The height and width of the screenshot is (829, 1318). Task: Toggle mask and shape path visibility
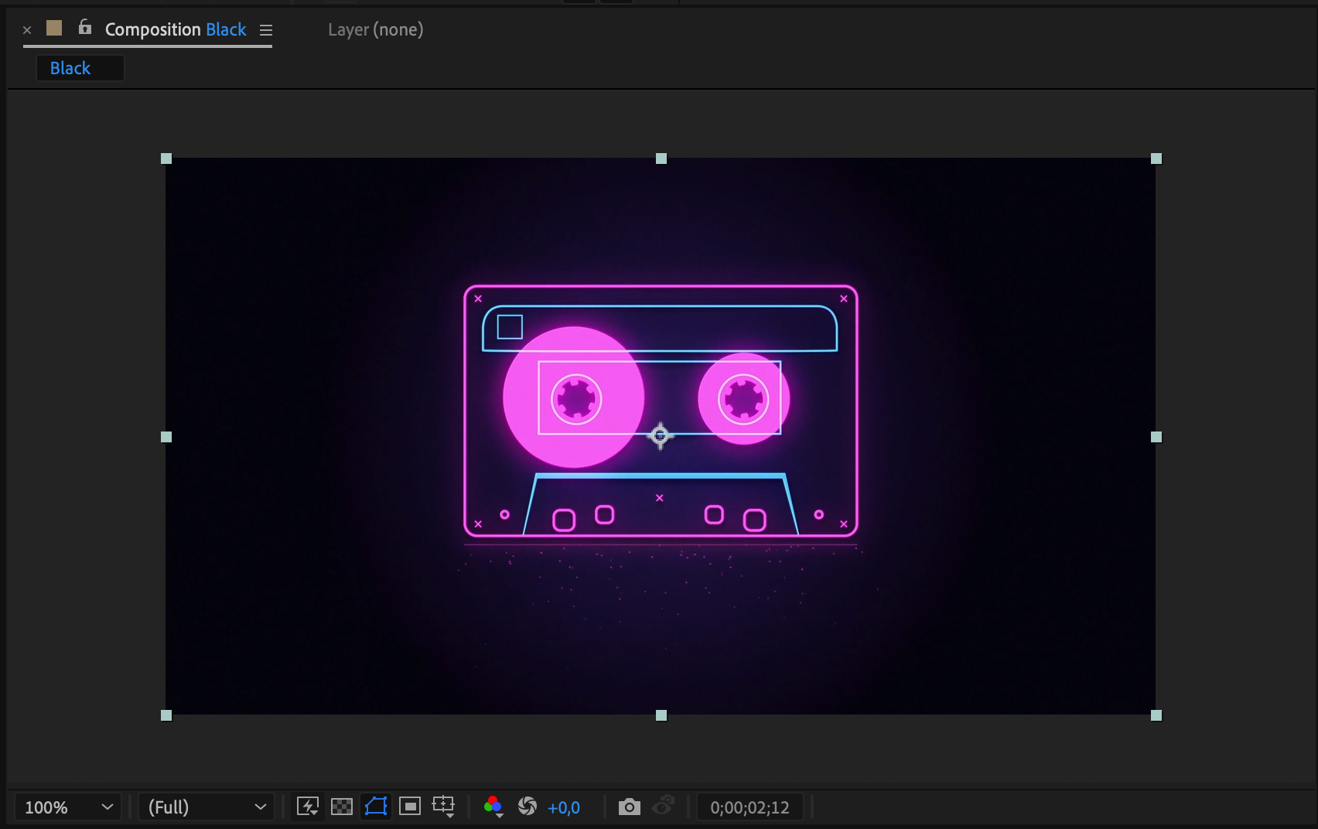(376, 807)
